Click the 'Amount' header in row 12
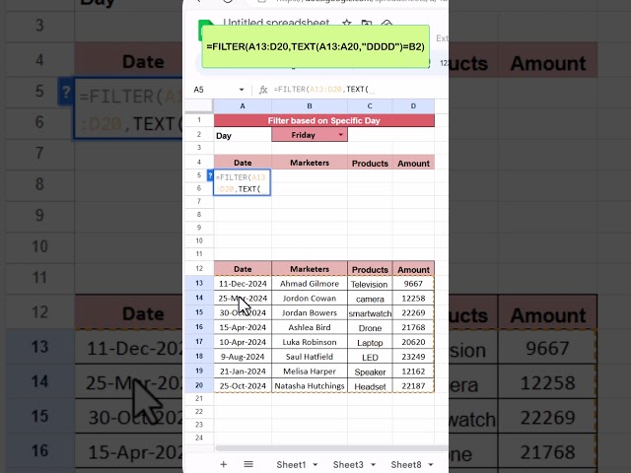631x473 pixels. point(413,269)
